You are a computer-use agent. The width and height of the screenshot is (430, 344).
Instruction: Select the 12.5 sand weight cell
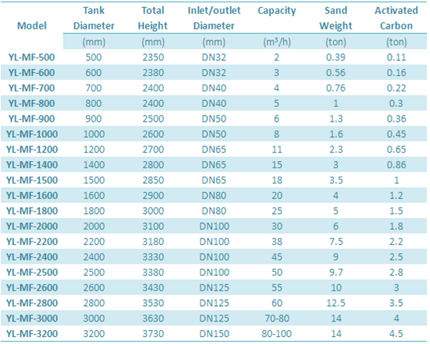pos(336,303)
